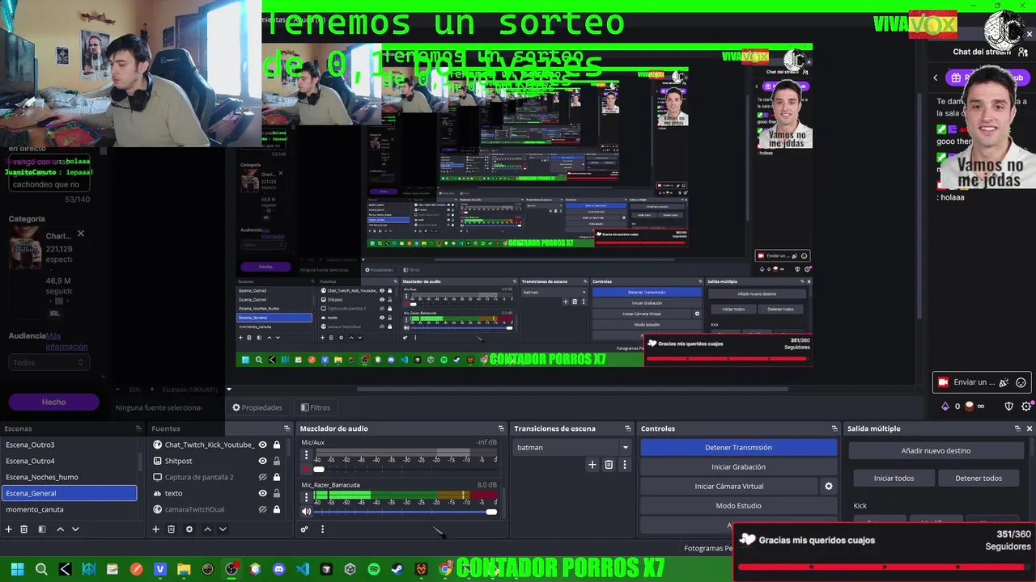The image size is (1036, 582).
Task: Open OBS Studio from the taskbar
Action: (x=231, y=569)
